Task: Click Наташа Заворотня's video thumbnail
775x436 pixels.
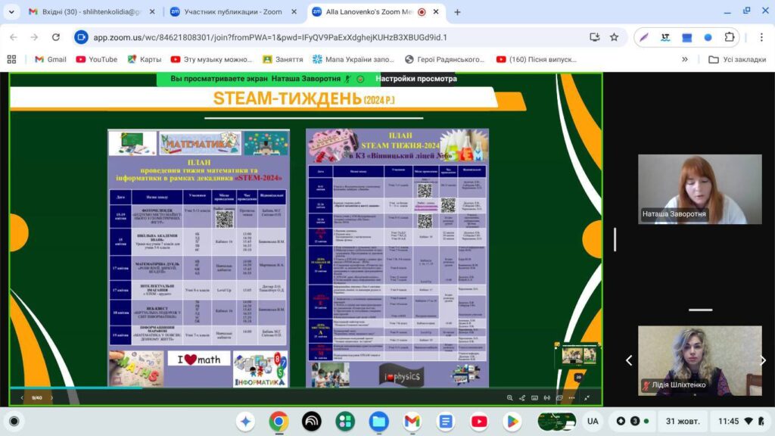Action: (699, 189)
